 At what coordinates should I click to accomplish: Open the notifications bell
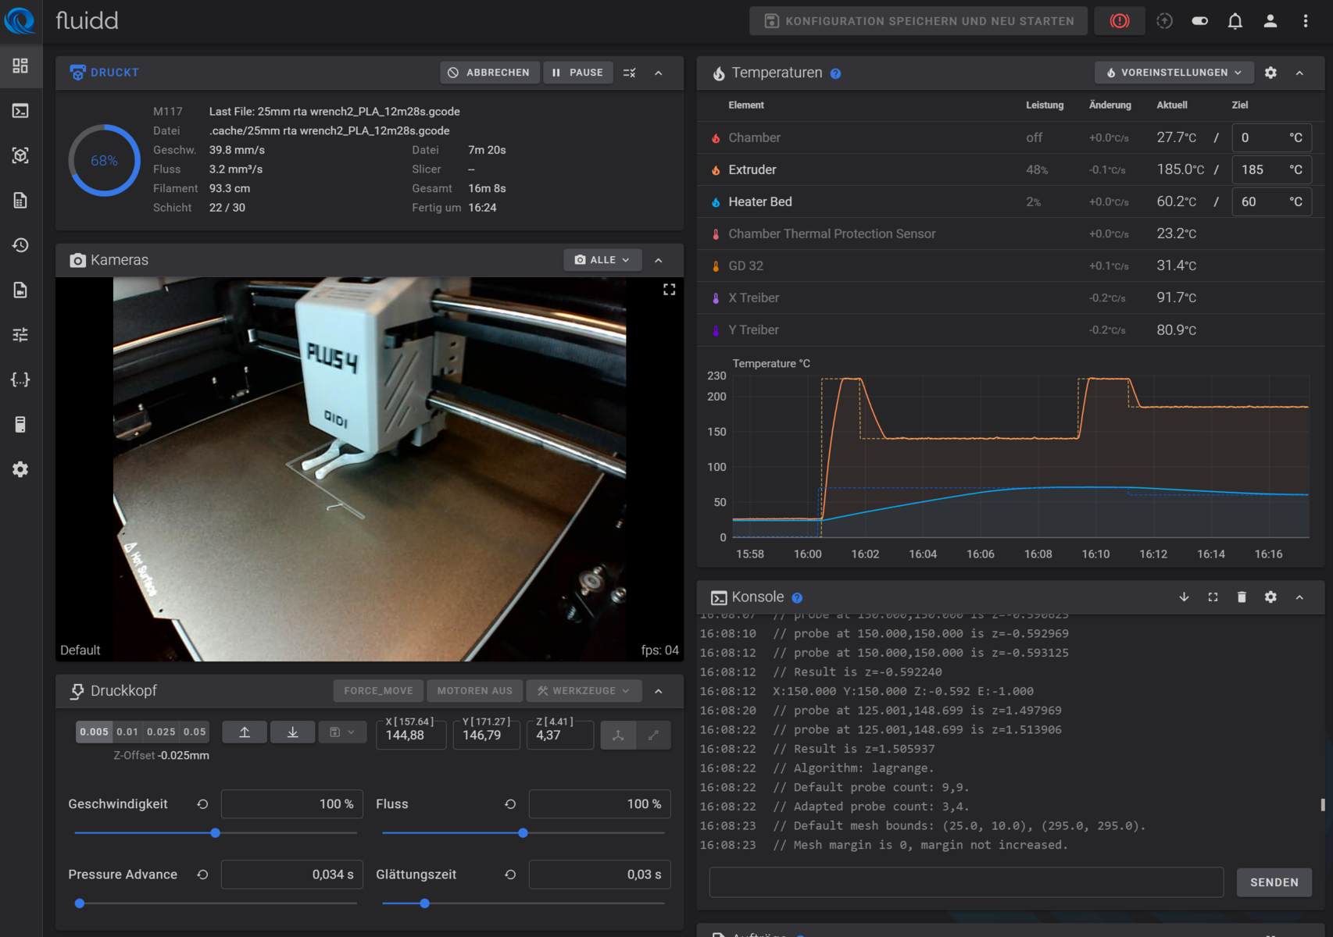pyautogui.click(x=1235, y=21)
